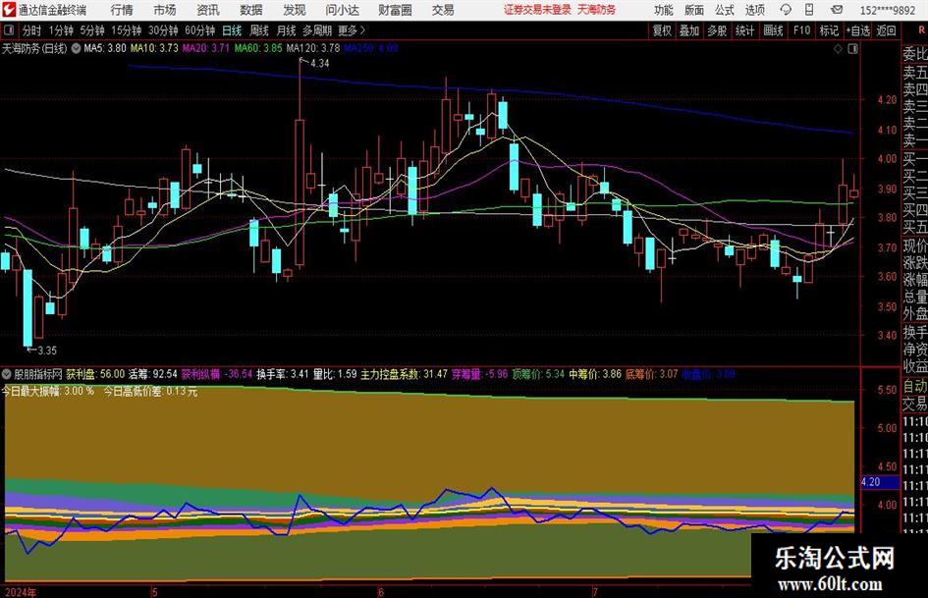
Task: Switch to the 周线 weekly tab
Action: pos(259,30)
